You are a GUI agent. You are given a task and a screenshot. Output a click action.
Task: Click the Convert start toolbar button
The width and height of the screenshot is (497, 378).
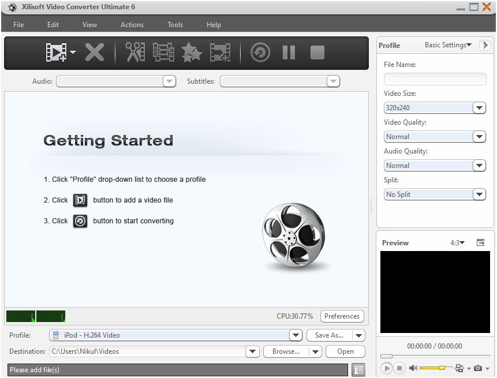point(260,53)
